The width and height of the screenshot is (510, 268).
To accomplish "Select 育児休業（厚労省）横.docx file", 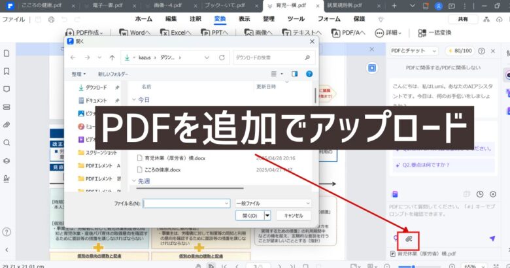I will click(175, 158).
